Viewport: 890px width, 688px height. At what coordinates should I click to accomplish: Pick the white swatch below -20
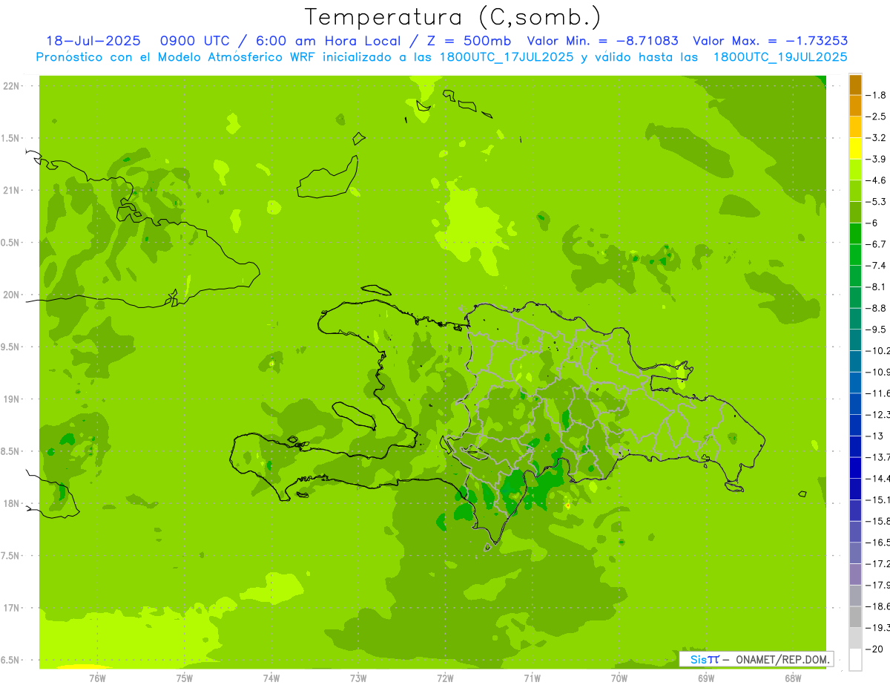pos(855,660)
